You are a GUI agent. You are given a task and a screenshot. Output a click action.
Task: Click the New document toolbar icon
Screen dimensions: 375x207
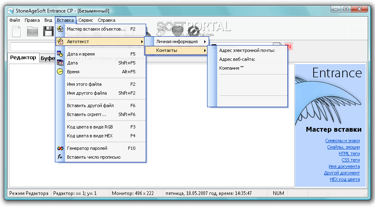click(17, 31)
